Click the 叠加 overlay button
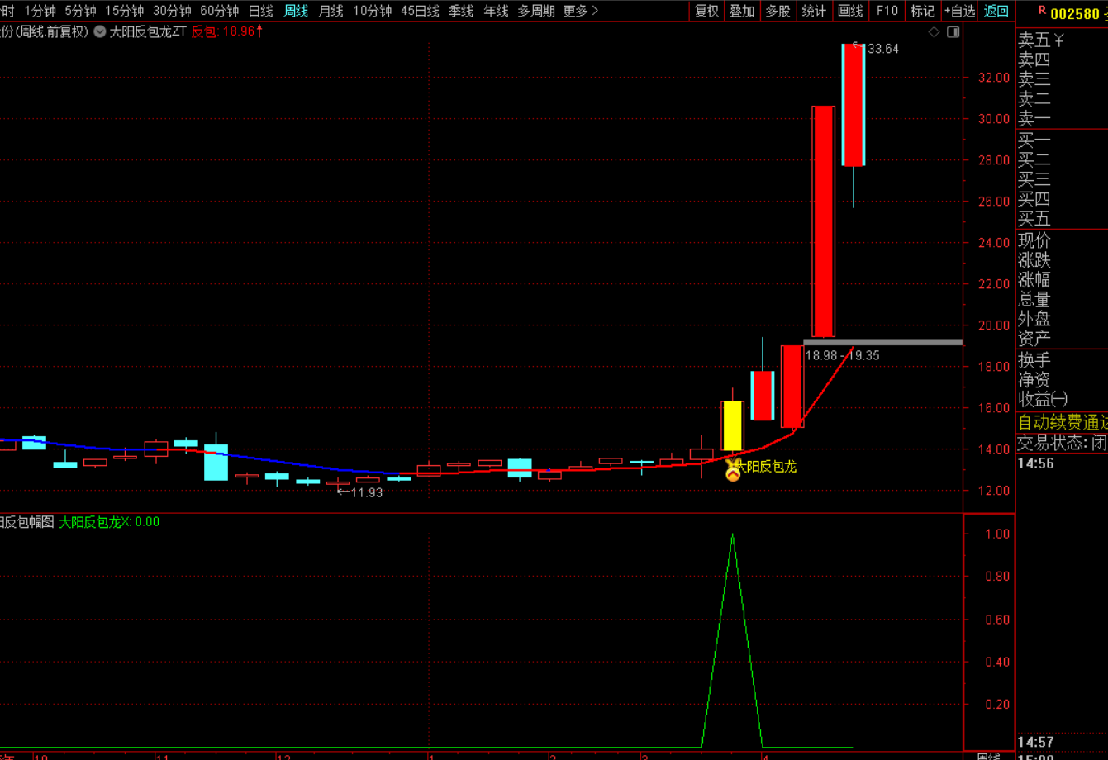This screenshot has height=760, width=1108. click(x=742, y=11)
